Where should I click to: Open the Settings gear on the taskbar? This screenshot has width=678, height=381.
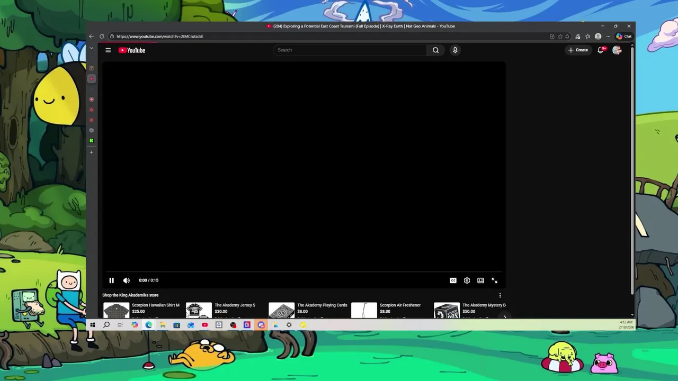pyautogui.click(x=289, y=325)
